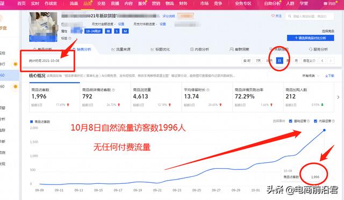The image size is (344, 200).
Task: Uncheck the 内容运营 event checkbox
Action: point(316,121)
